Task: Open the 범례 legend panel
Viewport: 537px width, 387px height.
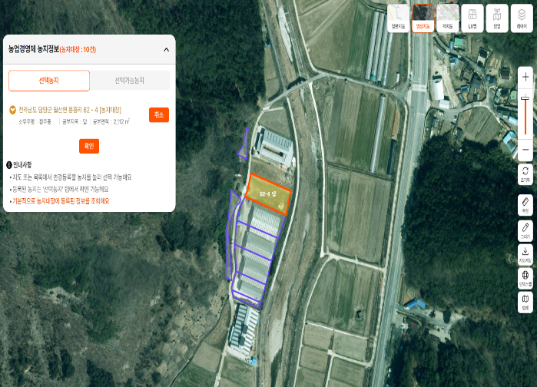Action: tap(525, 302)
